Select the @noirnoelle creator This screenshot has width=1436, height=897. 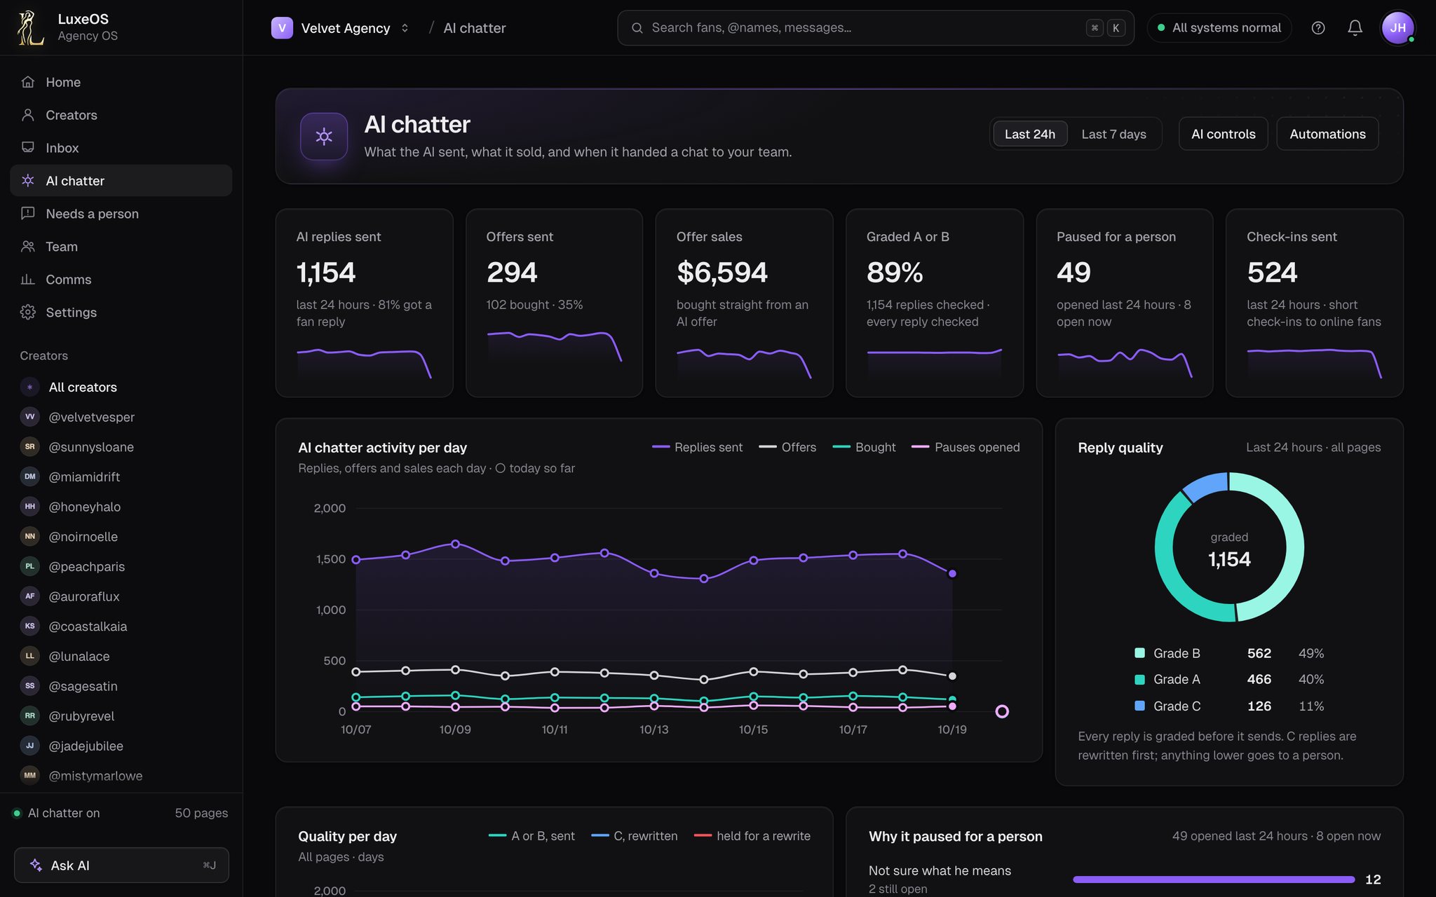(x=121, y=537)
